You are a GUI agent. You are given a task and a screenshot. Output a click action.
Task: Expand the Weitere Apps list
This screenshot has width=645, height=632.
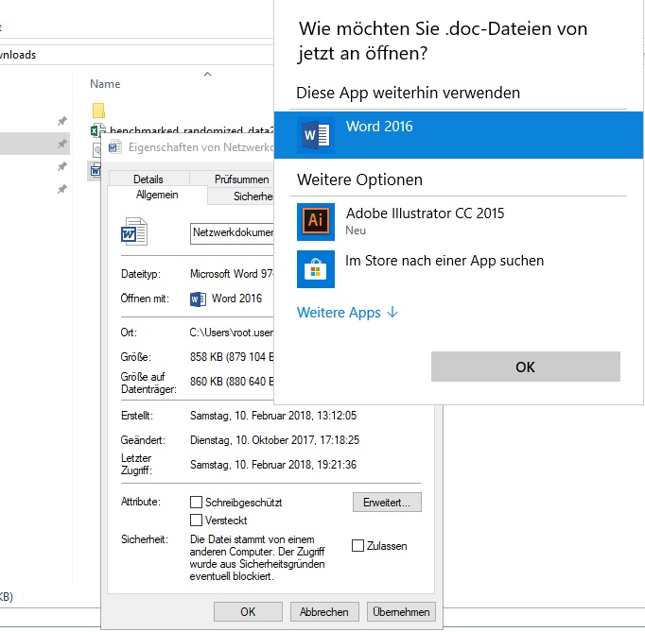click(x=347, y=313)
